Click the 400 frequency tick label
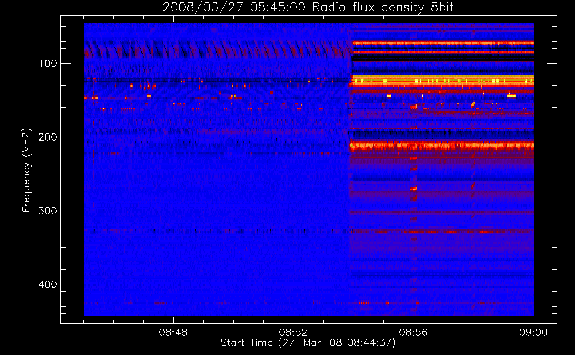Viewport: 575px width, 355px height. (x=48, y=284)
